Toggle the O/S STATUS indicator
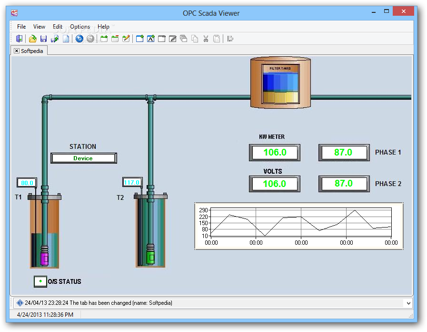427x332 pixels. pos(40,281)
